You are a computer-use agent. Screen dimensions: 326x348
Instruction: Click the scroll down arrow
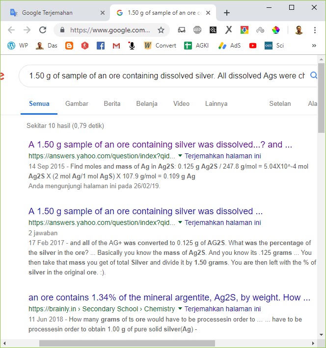click(321, 335)
